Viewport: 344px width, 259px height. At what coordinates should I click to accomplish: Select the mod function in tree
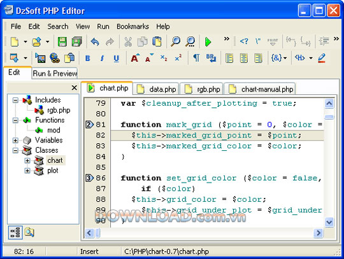tap(54, 130)
